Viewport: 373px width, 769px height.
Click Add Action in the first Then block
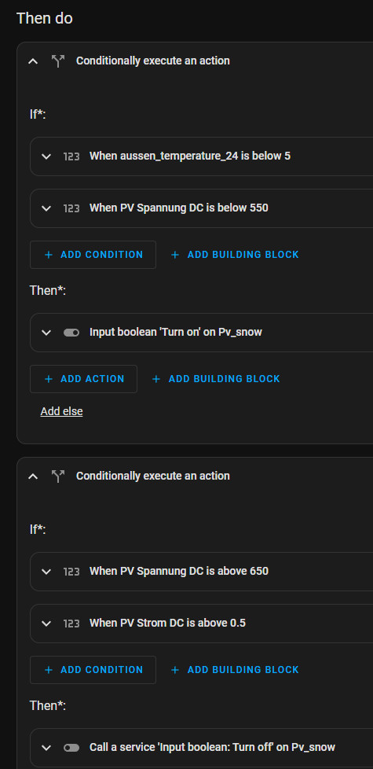(x=84, y=379)
